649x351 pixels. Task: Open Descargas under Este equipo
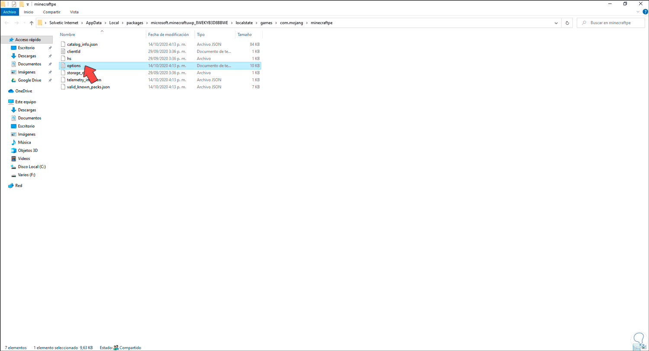(27, 110)
